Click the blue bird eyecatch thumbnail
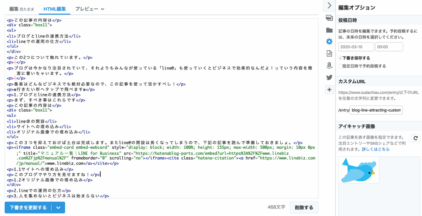This screenshot has height=216, width=422. 359,170
